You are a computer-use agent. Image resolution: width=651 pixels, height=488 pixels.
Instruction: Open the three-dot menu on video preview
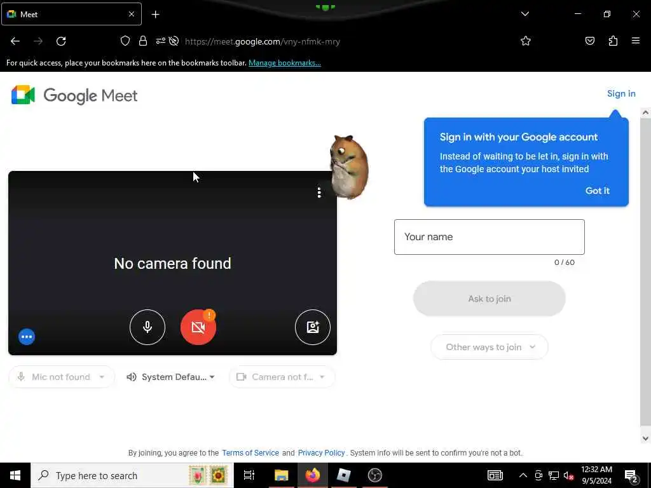click(x=319, y=193)
